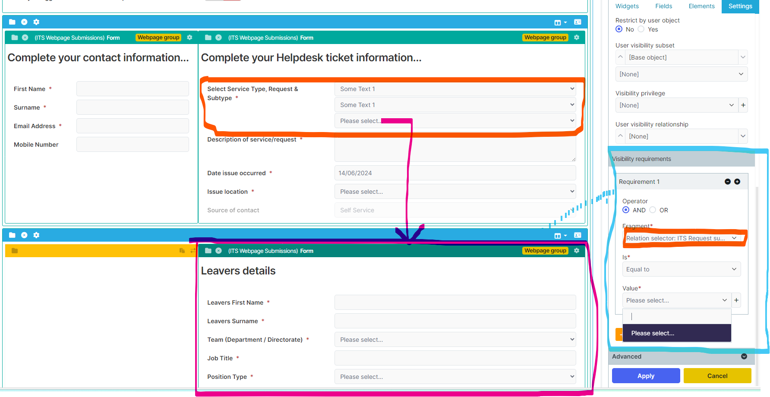The height and width of the screenshot is (397, 770).
Task: Choose AND operator radio button
Action: (626, 210)
